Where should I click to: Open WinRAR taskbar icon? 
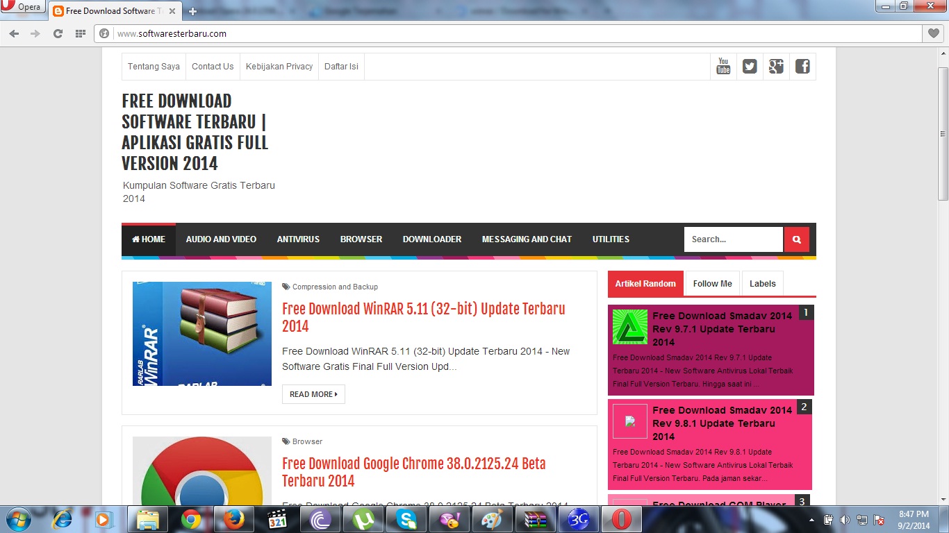pyautogui.click(x=536, y=519)
